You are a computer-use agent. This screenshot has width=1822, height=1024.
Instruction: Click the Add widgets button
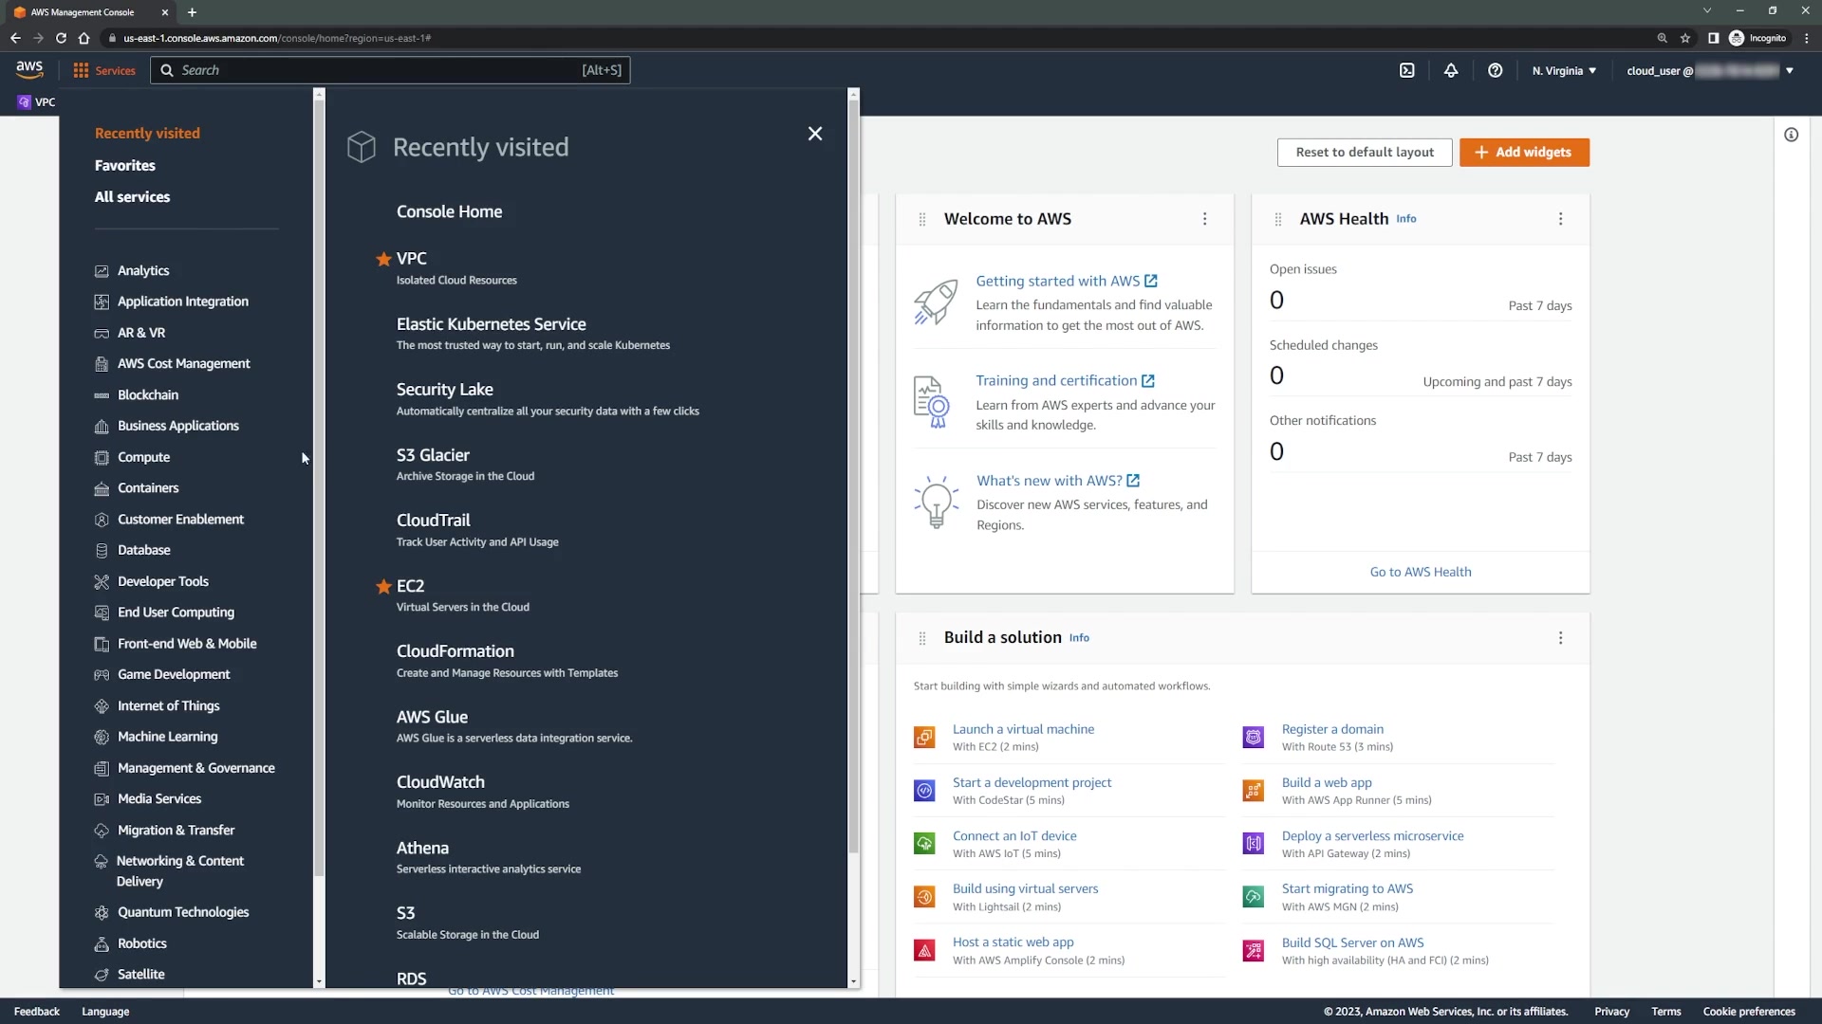point(1523,152)
